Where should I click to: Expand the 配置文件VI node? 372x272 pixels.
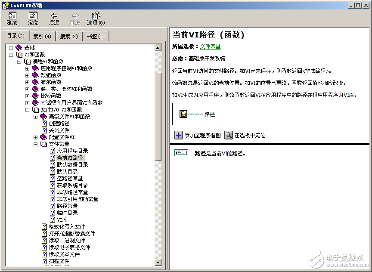36,137
